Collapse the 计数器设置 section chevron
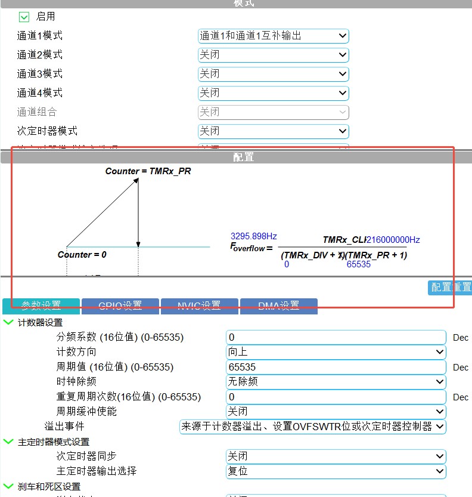 coord(8,323)
